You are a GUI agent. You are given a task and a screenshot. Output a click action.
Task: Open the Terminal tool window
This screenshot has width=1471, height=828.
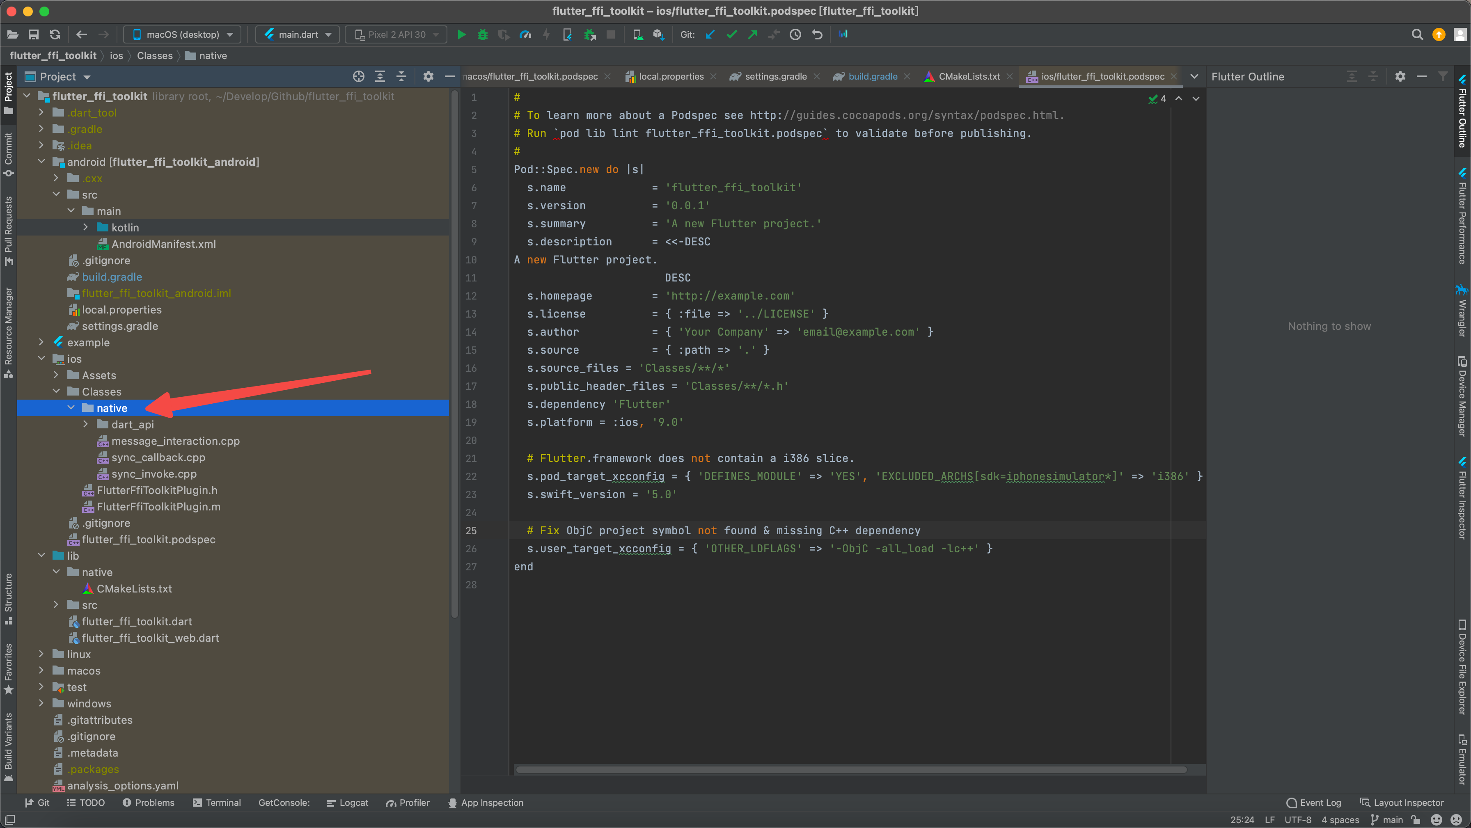coord(217,802)
